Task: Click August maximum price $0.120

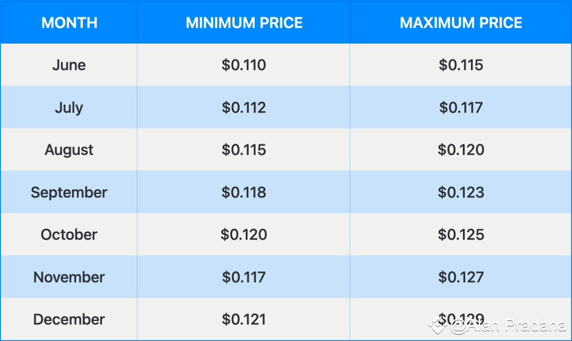Action: point(461,150)
